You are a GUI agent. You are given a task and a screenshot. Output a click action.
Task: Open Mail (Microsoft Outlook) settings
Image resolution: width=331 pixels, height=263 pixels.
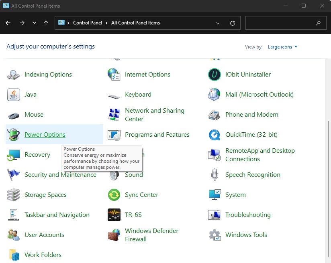258,95
